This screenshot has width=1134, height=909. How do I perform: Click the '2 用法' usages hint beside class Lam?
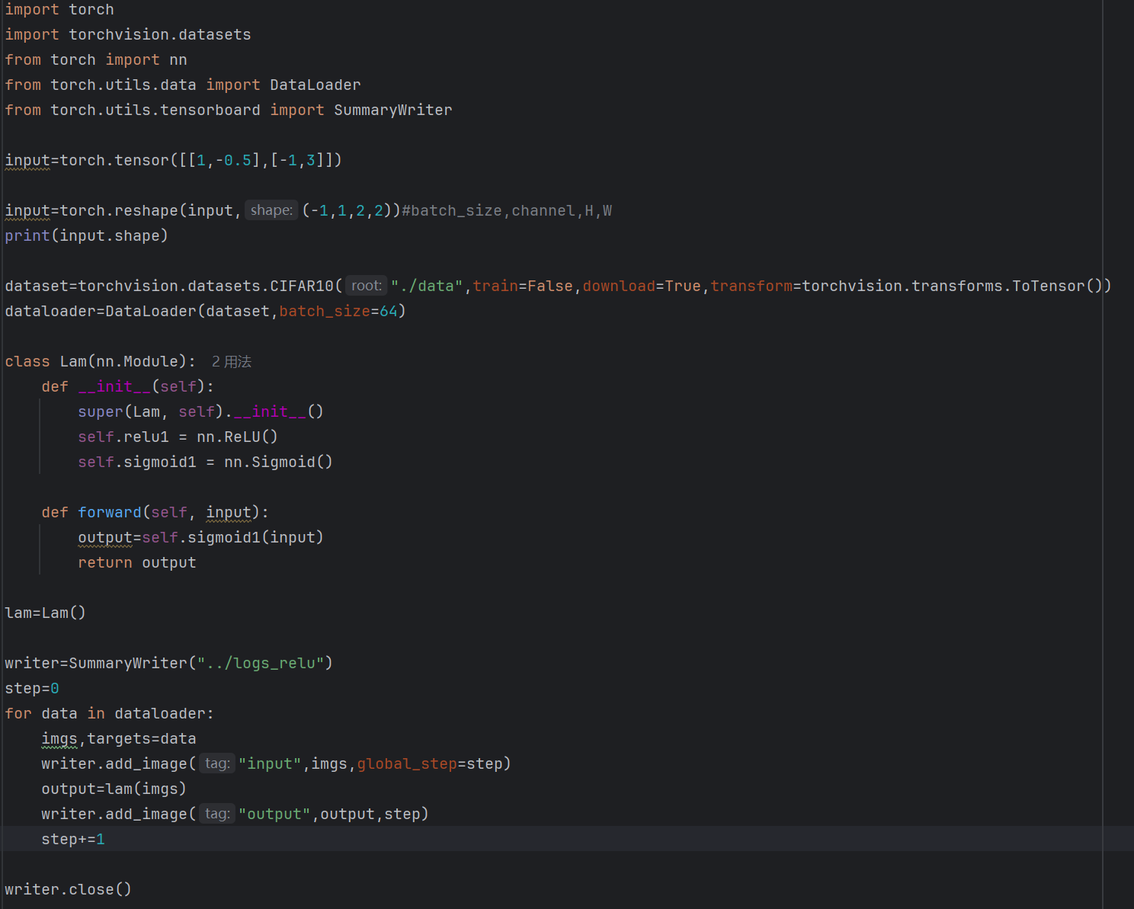231,362
